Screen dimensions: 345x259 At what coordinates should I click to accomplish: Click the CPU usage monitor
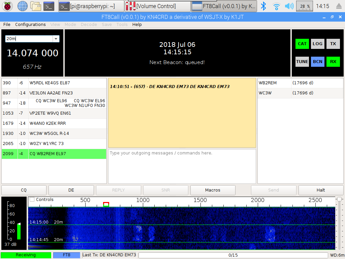tap(305, 6)
